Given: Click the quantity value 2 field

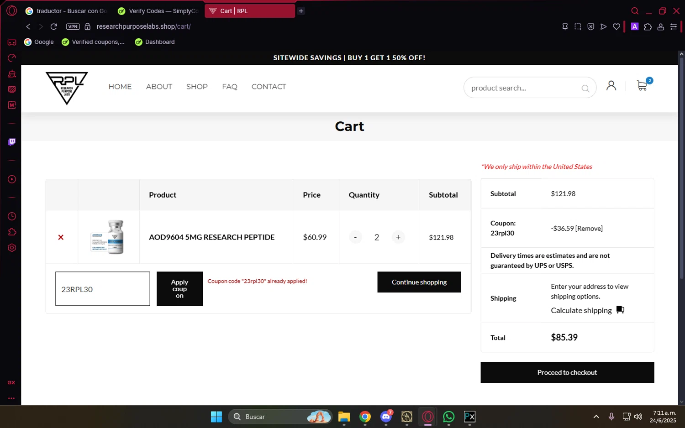Looking at the screenshot, I should point(377,237).
